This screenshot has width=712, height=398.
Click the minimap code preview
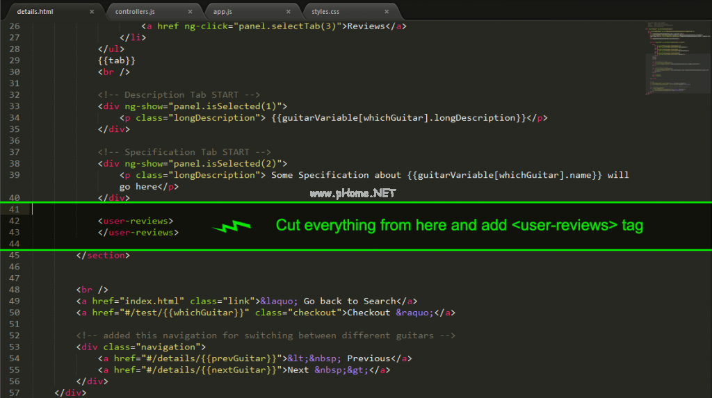[x=672, y=59]
